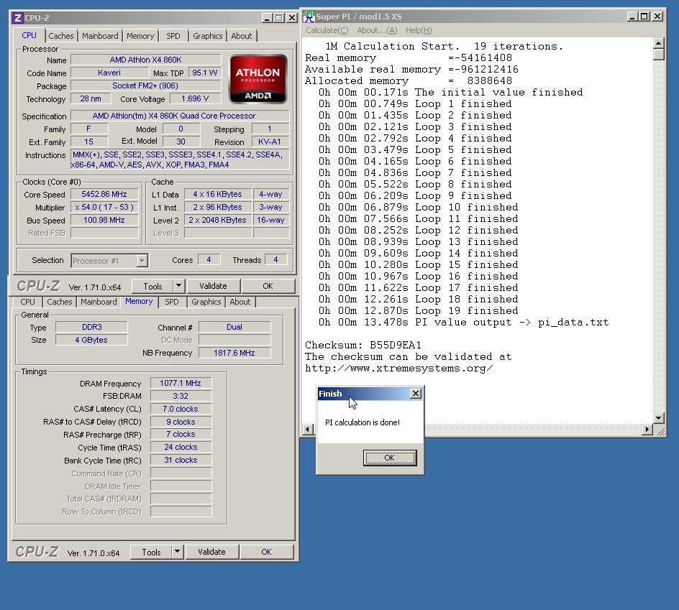Expand Tools dropdown arrow in upper CPU-Z
The image size is (679, 610).
(x=178, y=286)
